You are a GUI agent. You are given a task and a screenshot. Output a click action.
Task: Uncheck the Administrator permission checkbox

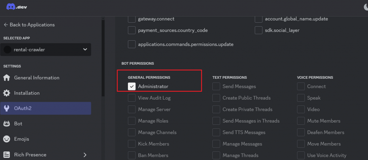(132, 86)
